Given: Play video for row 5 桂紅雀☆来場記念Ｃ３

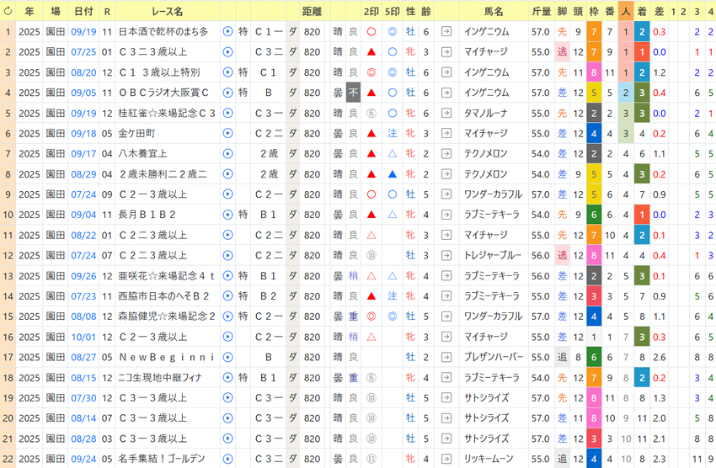Looking at the screenshot, I should tap(227, 113).
